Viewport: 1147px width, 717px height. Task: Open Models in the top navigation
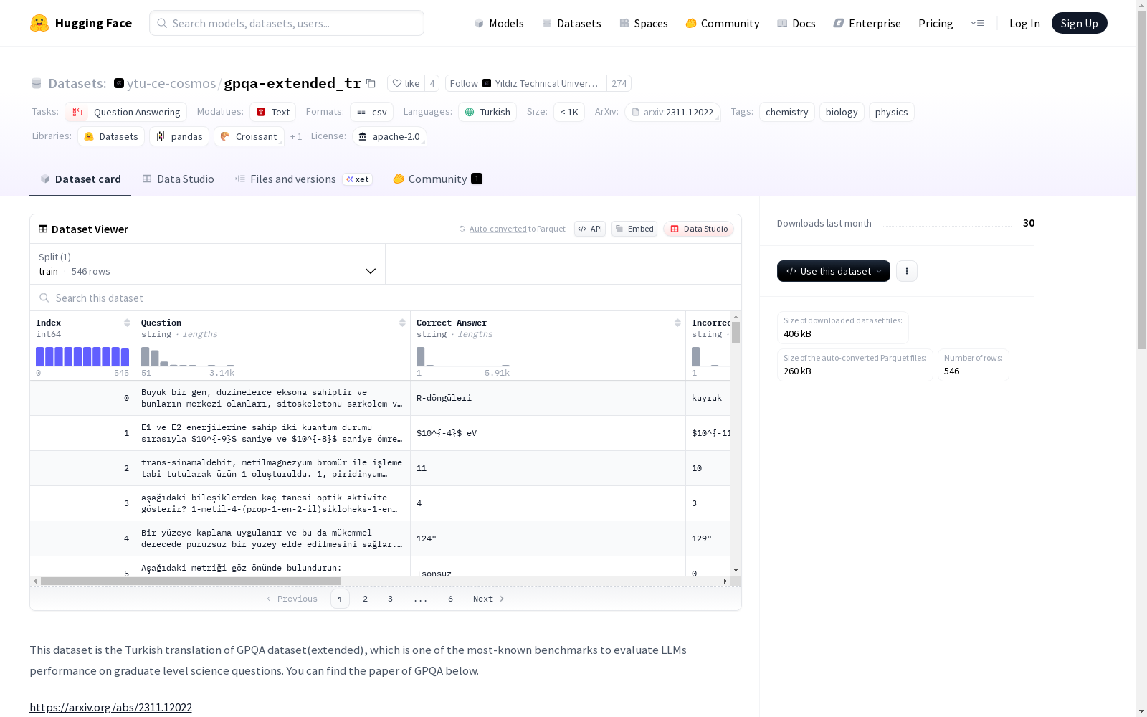click(499, 23)
